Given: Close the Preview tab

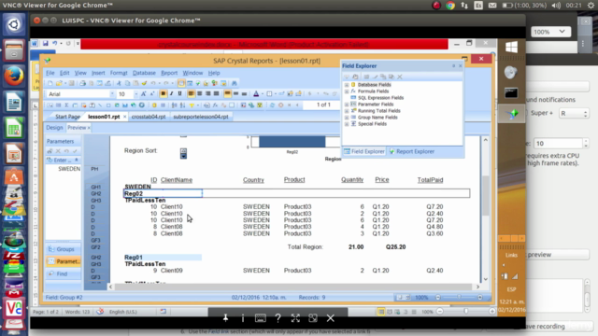Looking at the screenshot, I should pos(89,128).
